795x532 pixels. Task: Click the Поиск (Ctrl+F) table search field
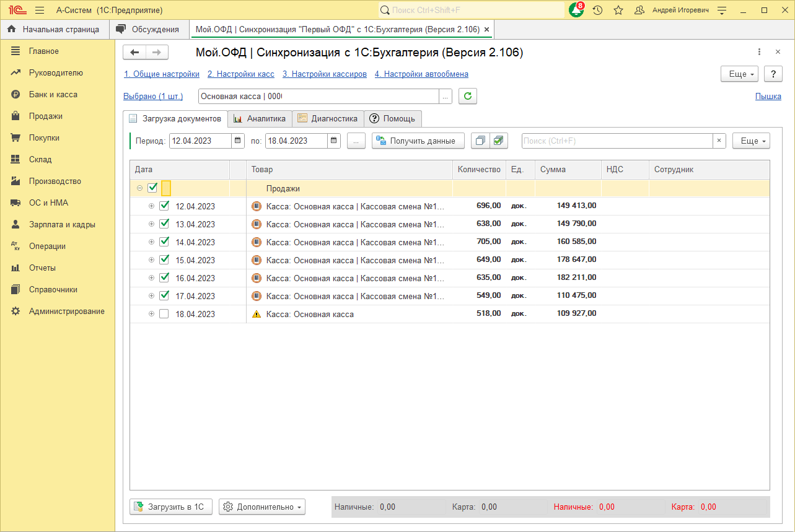point(617,141)
